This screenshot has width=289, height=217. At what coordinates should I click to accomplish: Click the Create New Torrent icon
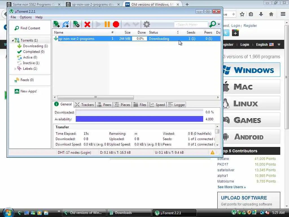[76, 24]
